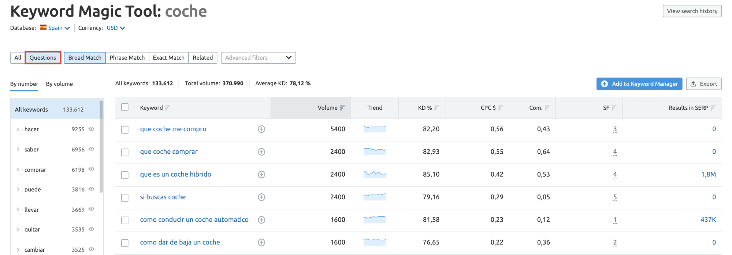This screenshot has height=255, width=732.
Task: Open the Advanced filters dropdown
Action: point(258,58)
